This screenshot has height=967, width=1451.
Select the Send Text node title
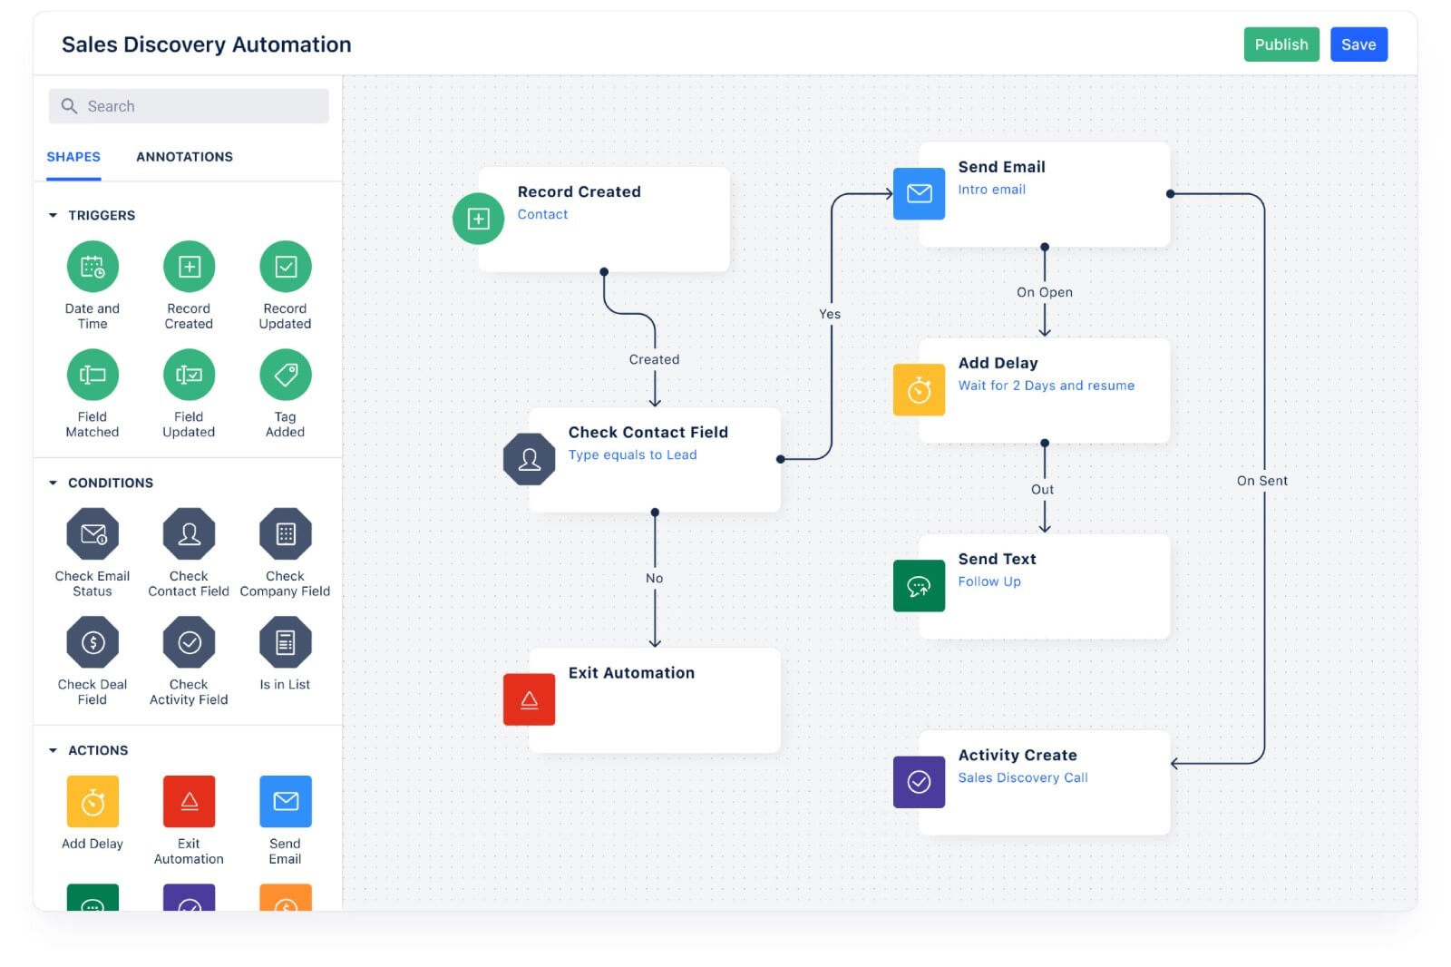click(x=997, y=559)
